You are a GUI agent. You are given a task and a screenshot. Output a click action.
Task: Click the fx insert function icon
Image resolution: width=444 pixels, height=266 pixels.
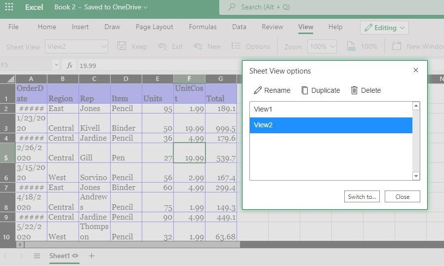pyautogui.click(x=70, y=65)
